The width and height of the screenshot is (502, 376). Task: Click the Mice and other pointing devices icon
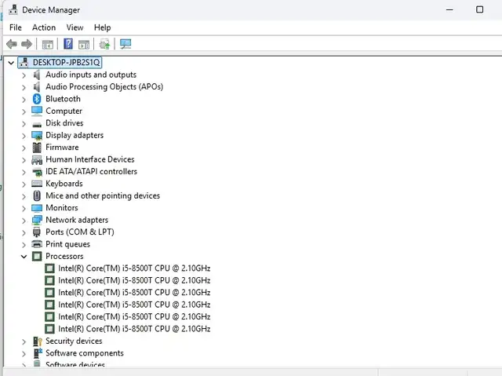coord(37,195)
